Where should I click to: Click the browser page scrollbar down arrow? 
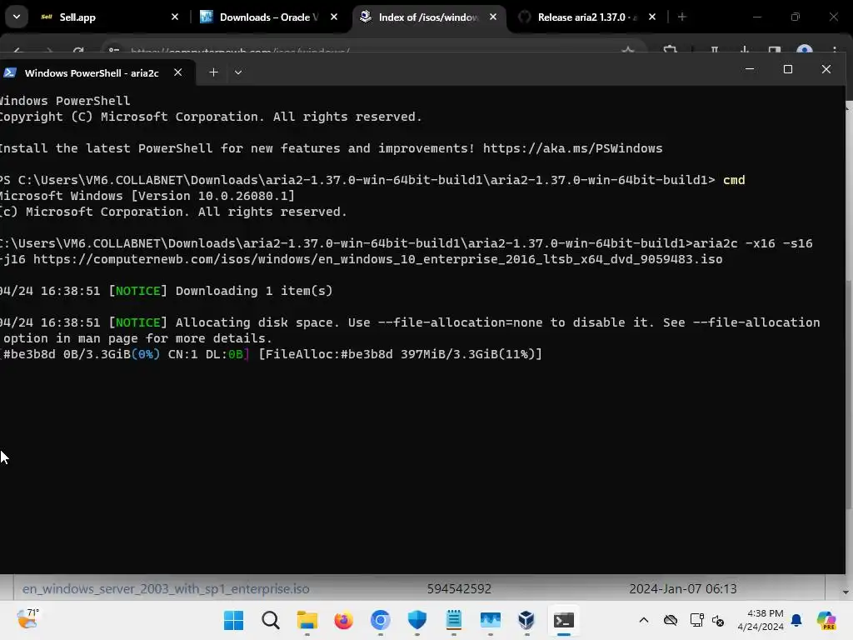(845, 592)
